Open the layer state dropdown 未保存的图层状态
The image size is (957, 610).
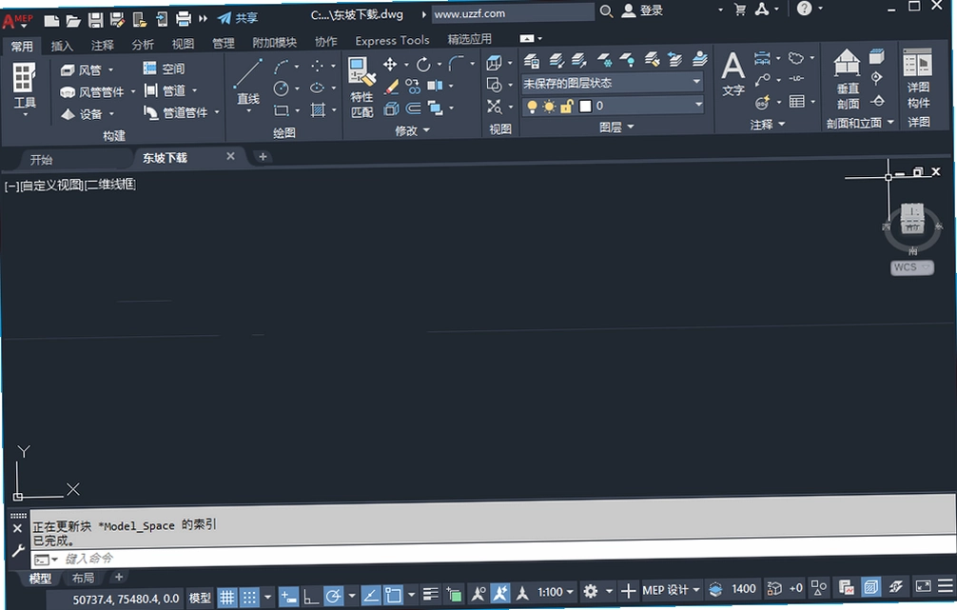point(612,83)
